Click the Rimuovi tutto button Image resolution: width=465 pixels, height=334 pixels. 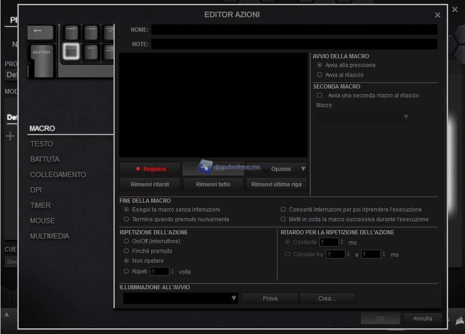(213, 184)
